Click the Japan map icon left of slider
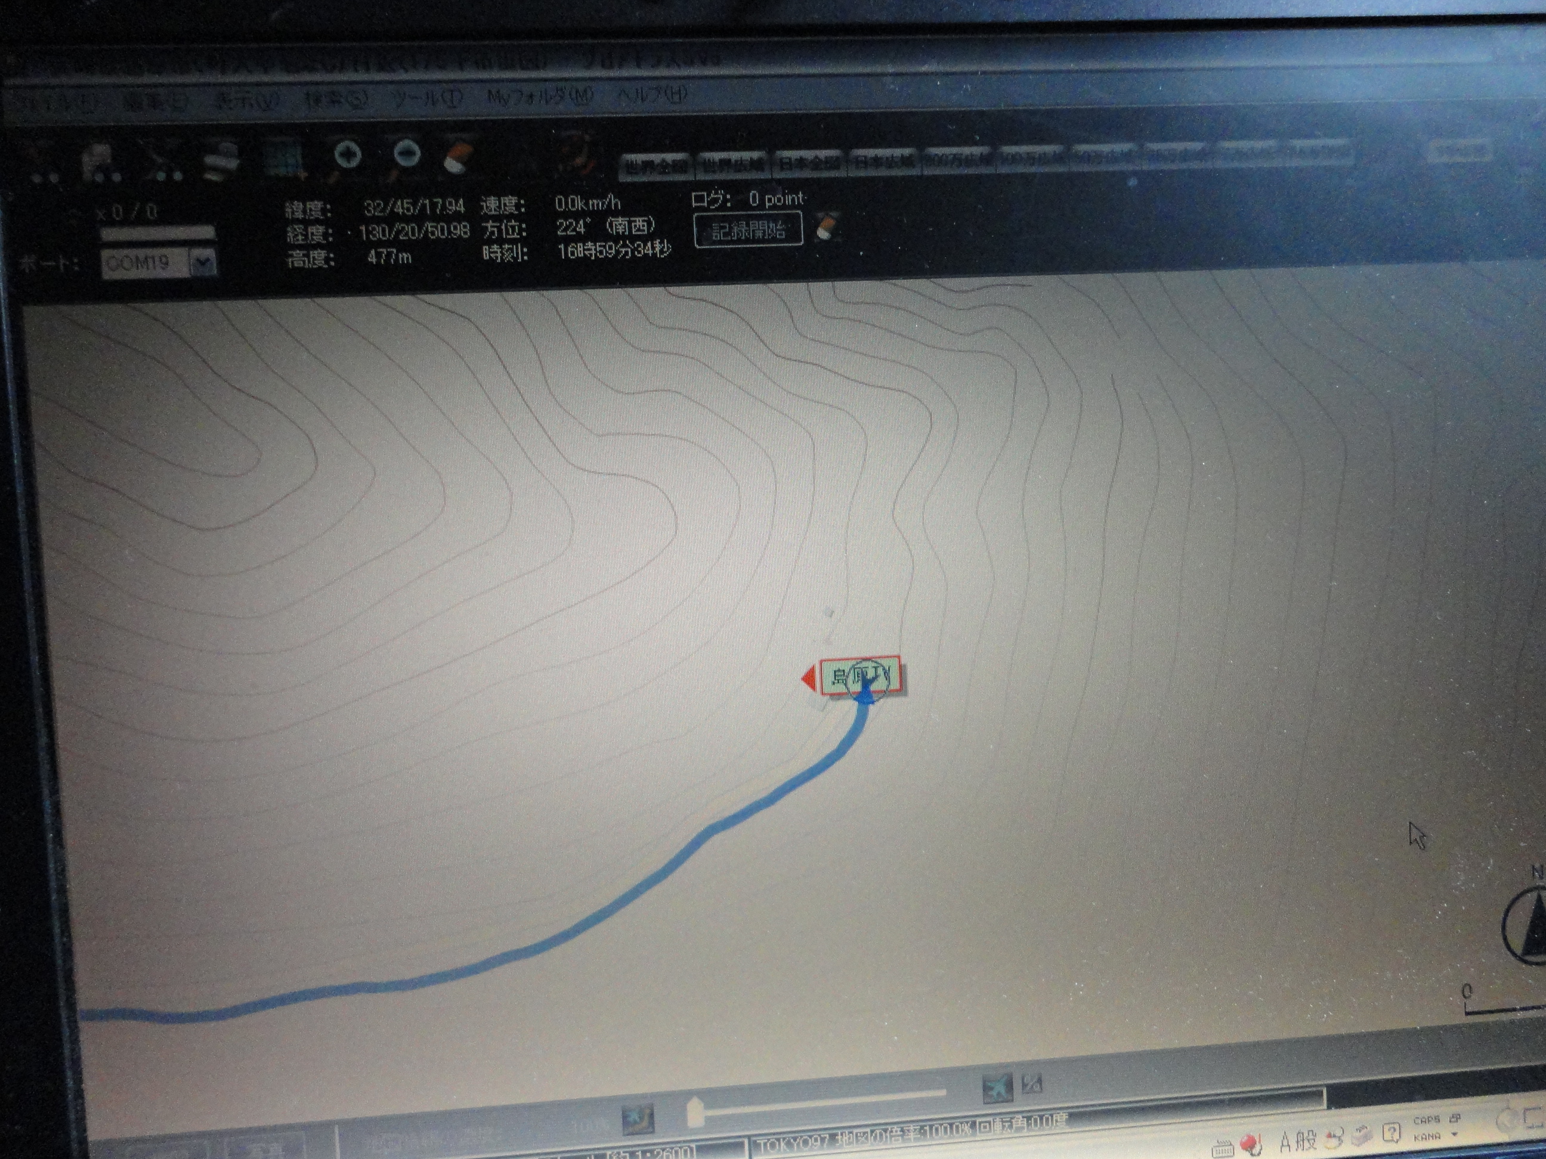Screen dimensions: 1546x1159 coord(638,1118)
